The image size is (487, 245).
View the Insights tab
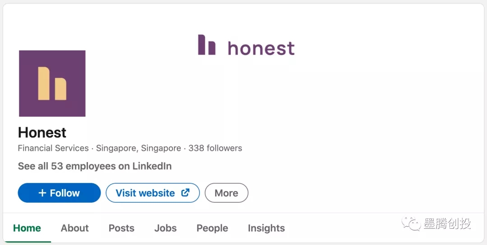(x=266, y=228)
